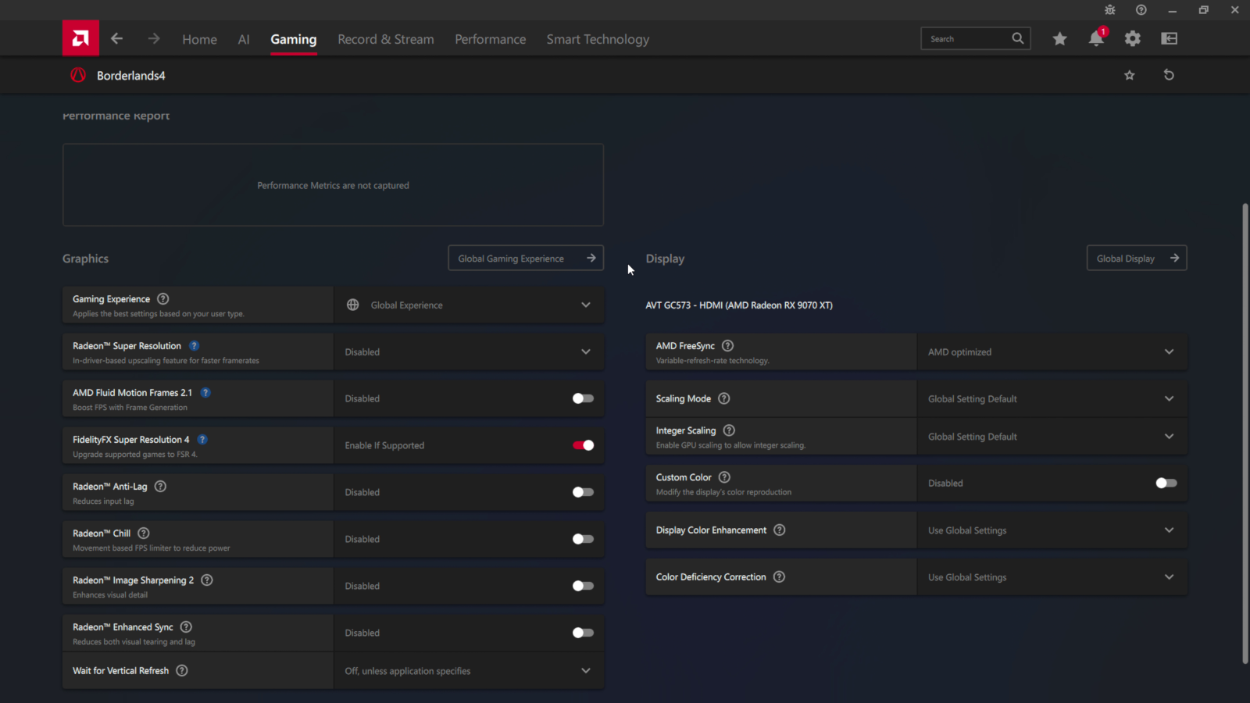Disable FidelityFX Super Resolution 4 toggle
The image size is (1250, 703).
pos(583,445)
